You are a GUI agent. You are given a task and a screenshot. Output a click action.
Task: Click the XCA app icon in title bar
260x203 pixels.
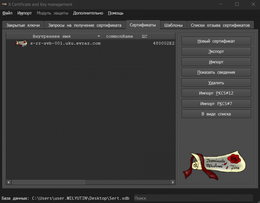(x=4, y=4)
